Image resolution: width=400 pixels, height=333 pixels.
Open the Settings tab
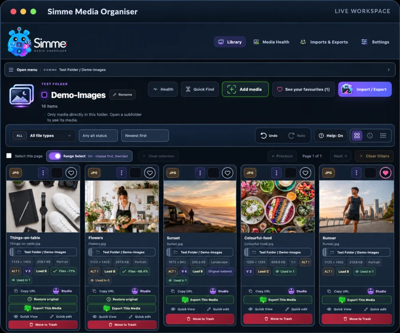[375, 42]
